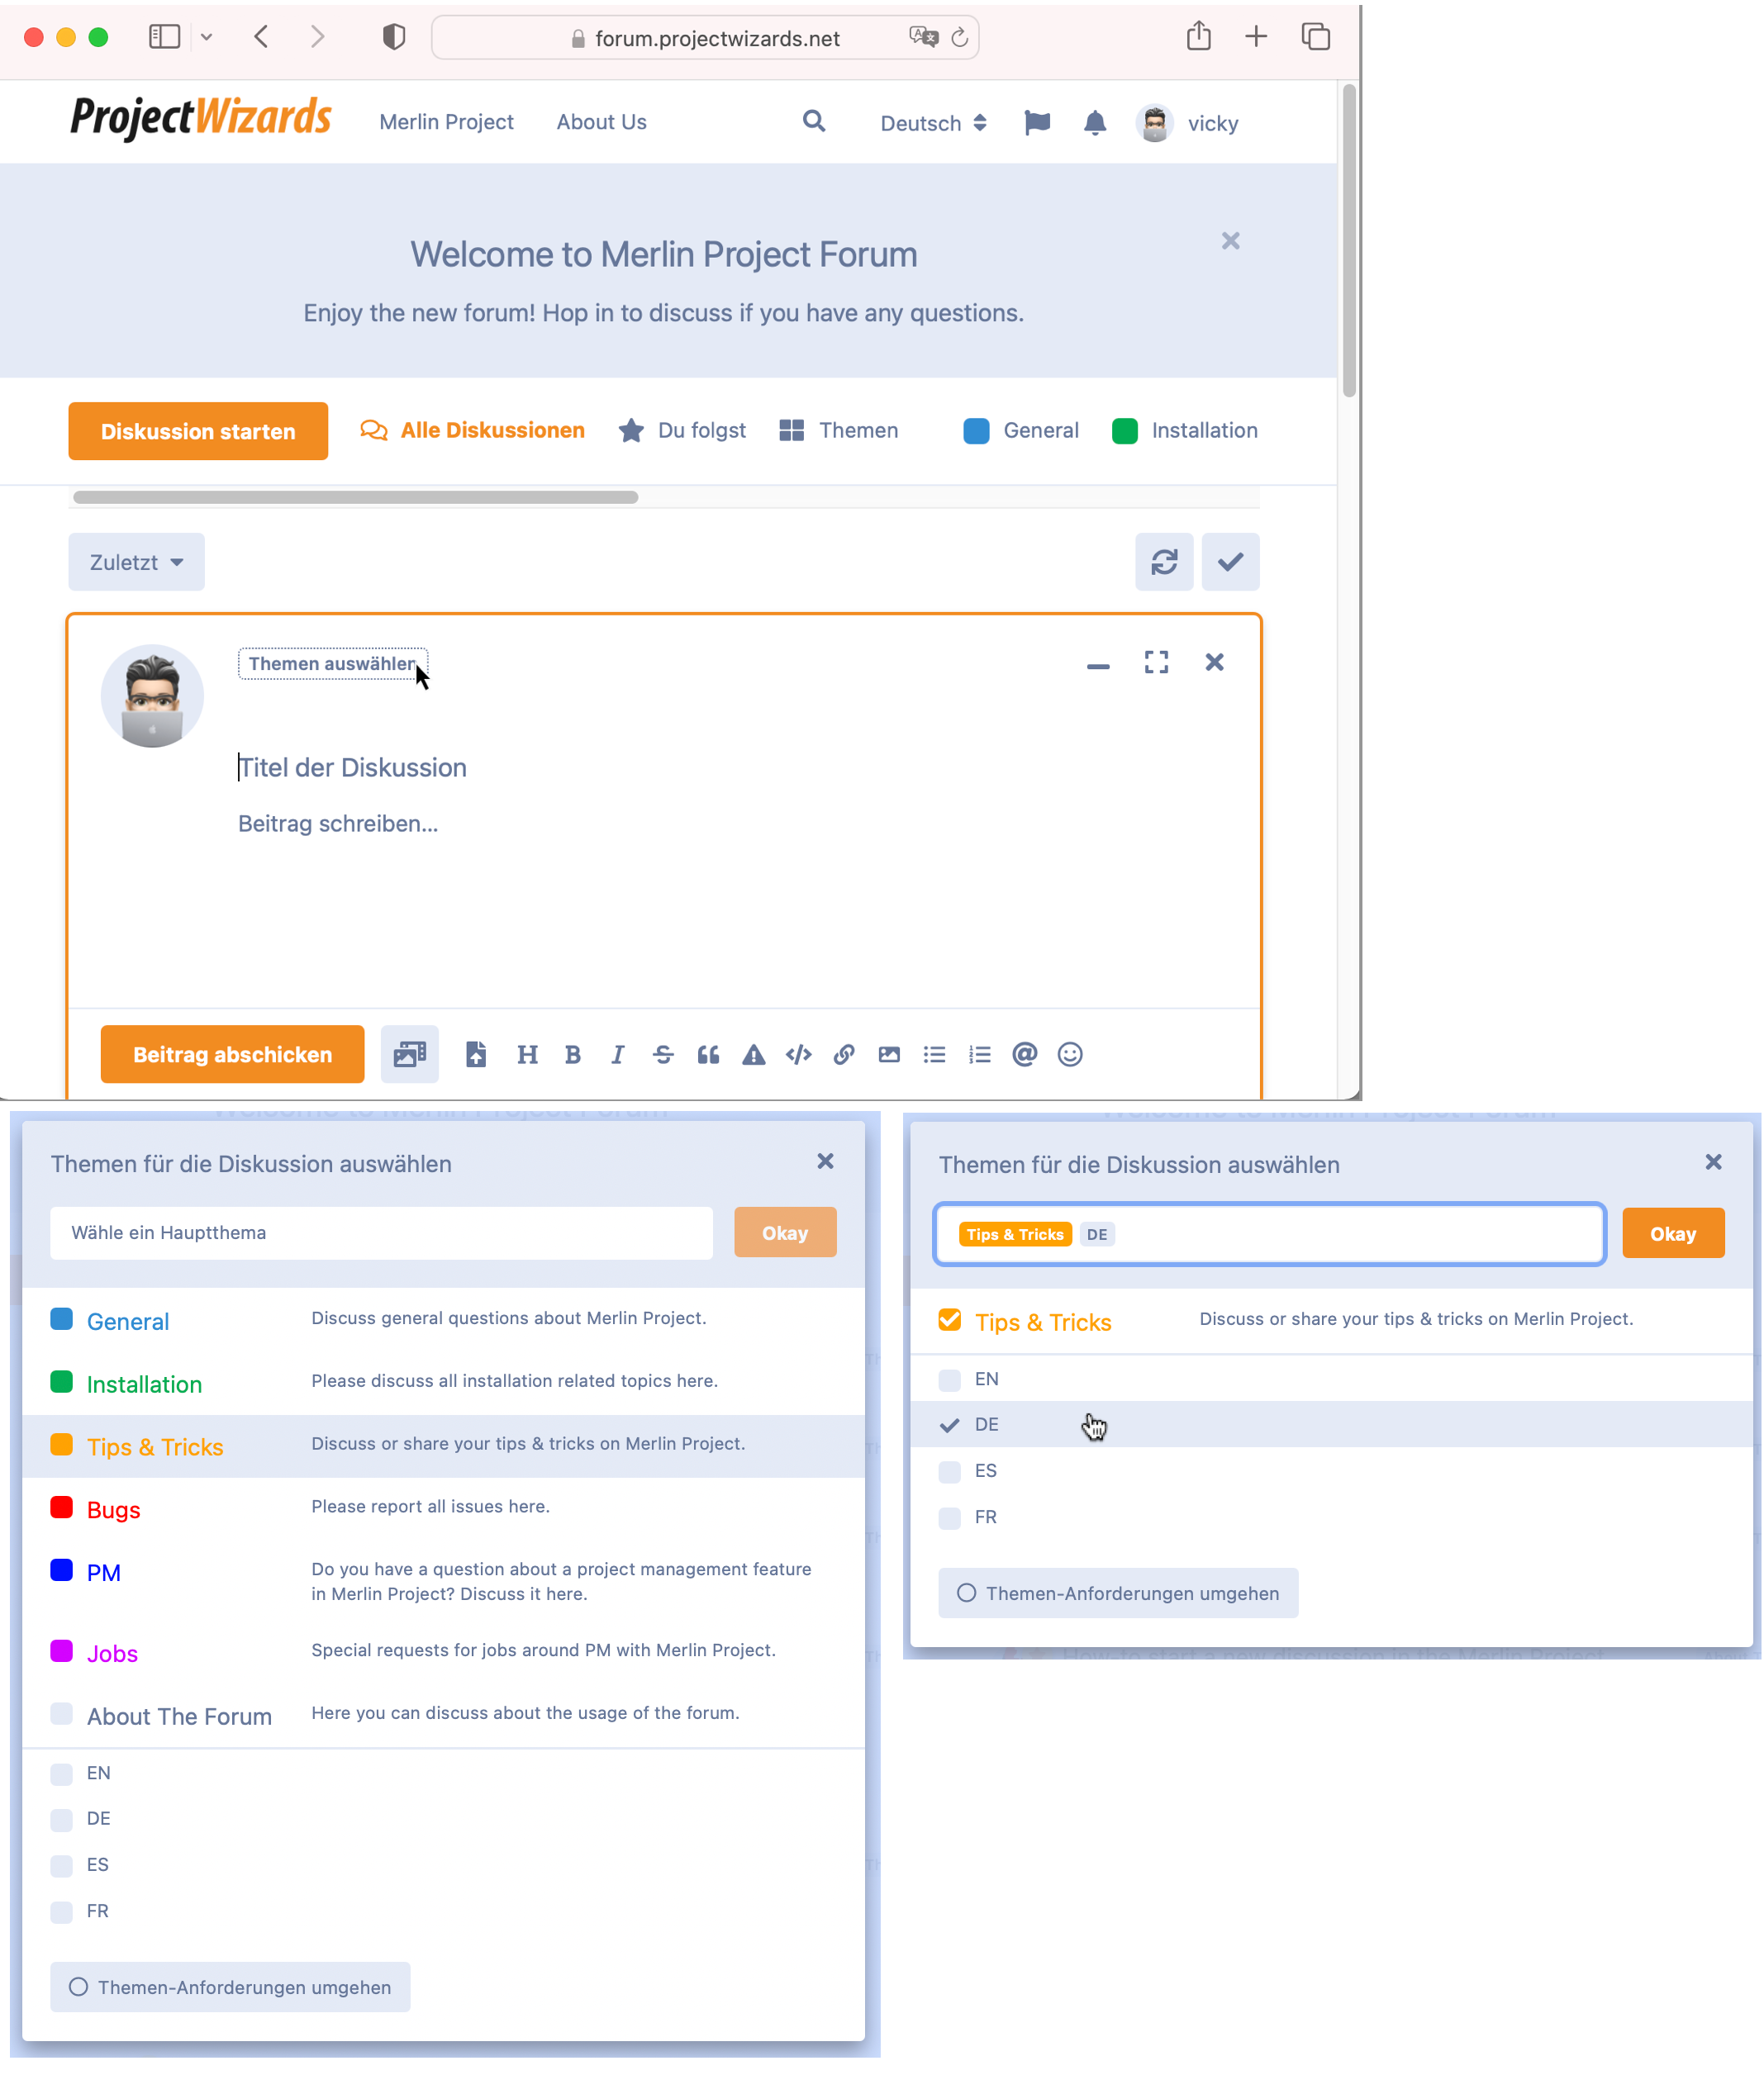Select Du folgst tab
Screen dimensions: 1764x2075
(682, 430)
